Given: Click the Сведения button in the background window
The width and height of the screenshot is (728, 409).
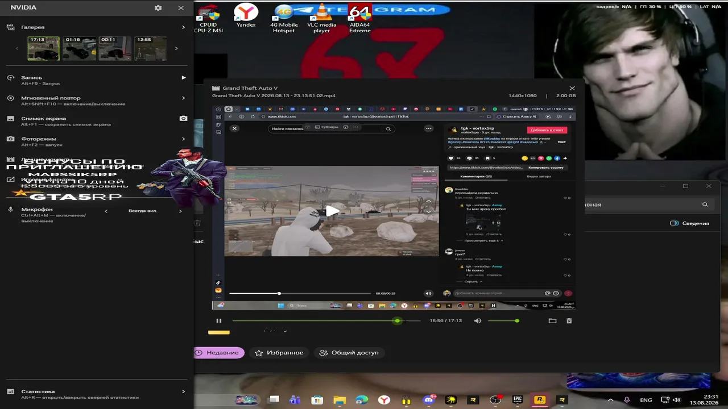Looking at the screenshot, I should coord(690,223).
